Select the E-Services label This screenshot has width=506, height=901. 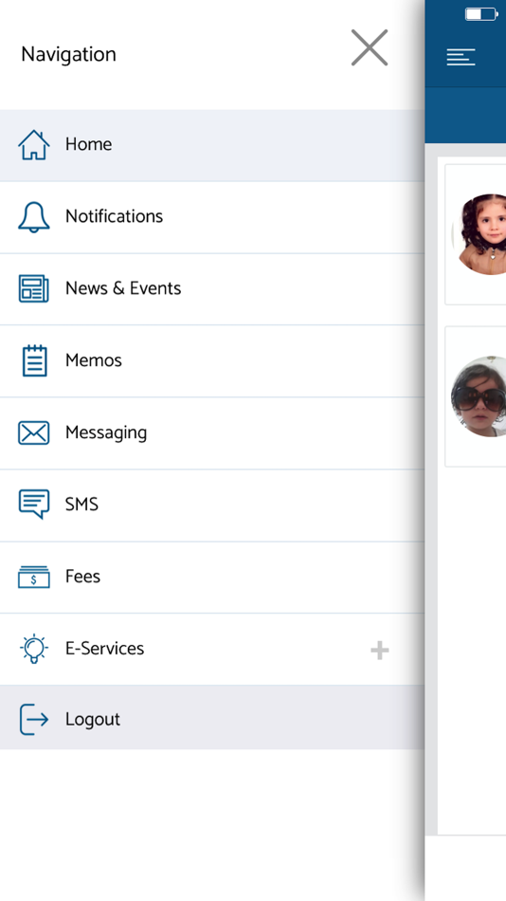coord(104,648)
